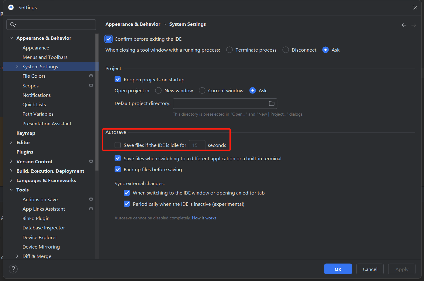Open the Keymap settings page
Screen dimensions: 424x281
(26, 133)
